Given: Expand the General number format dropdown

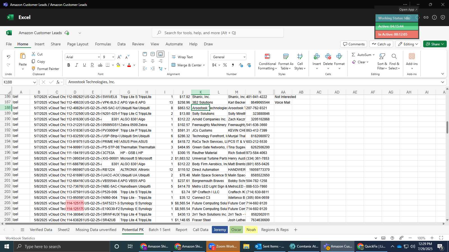Looking at the screenshot, I should pyautogui.click(x=244, y=57).
